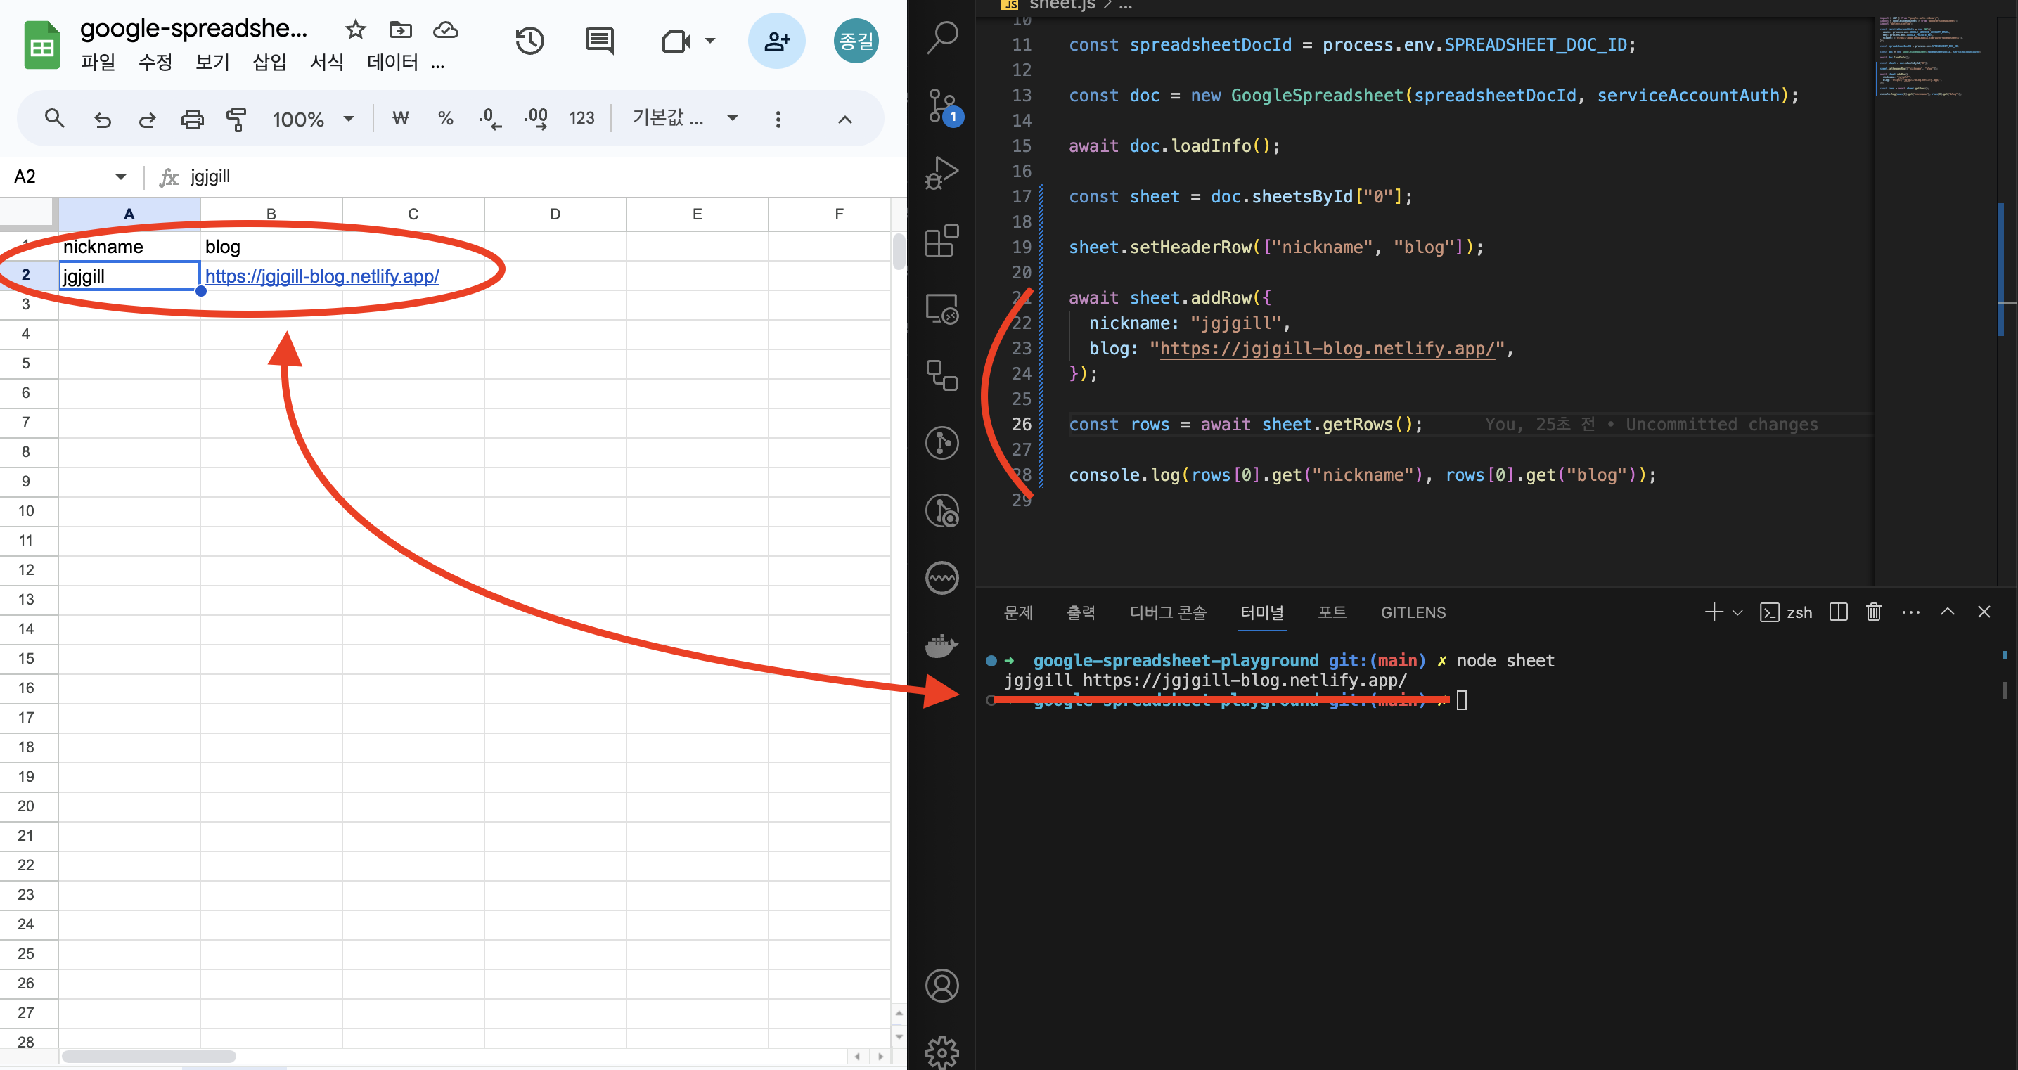The height and width of the screenshot is (1070, 2018).
Task: Kill terminal with the trash icon
Action: point(1873,612)
